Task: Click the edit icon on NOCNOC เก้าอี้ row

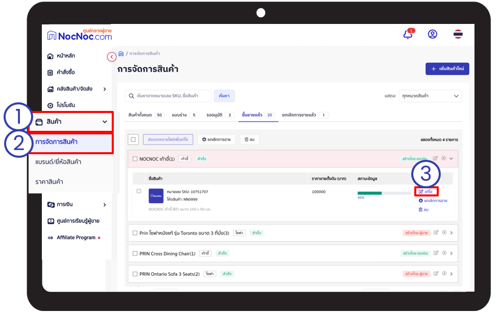Action: [435, 158]
